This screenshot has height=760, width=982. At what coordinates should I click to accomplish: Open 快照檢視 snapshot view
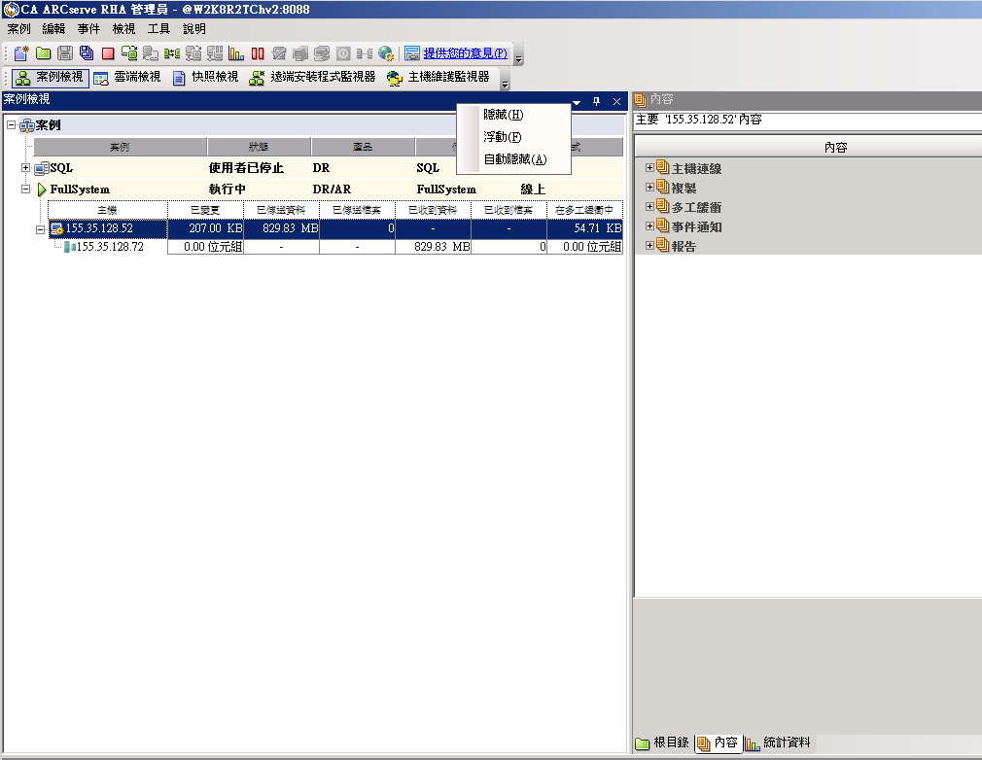[x=205, y=78]
